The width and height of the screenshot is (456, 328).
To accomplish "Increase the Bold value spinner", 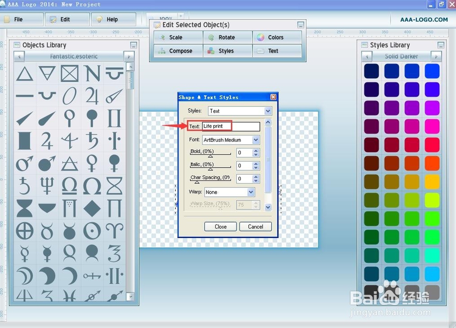I will click(256, 151).
